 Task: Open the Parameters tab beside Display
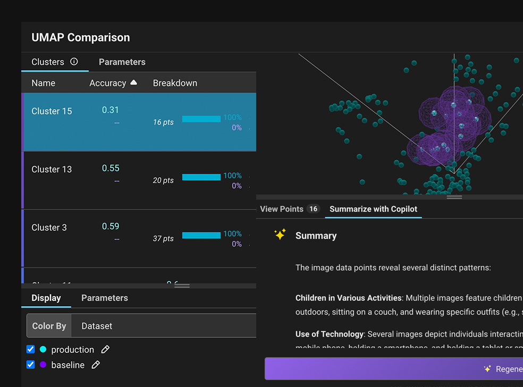104,298
